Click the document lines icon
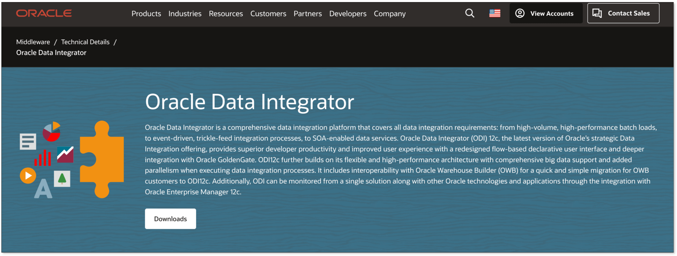 point(28,142)
